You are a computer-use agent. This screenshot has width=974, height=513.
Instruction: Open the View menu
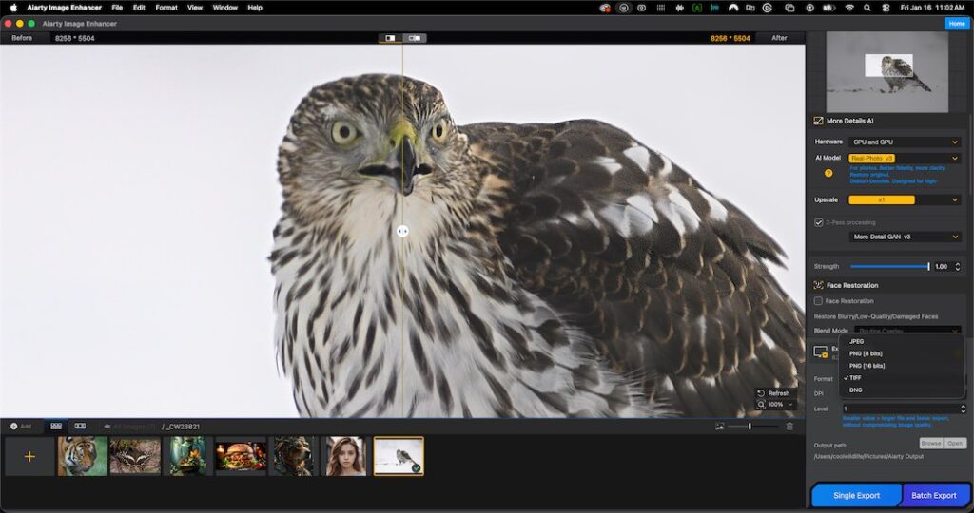pyautogui.click(x=195, y=8)
